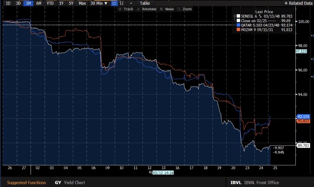Open the GY Yield Chart function
Screen dimensions: 314x187
point(70,183)
